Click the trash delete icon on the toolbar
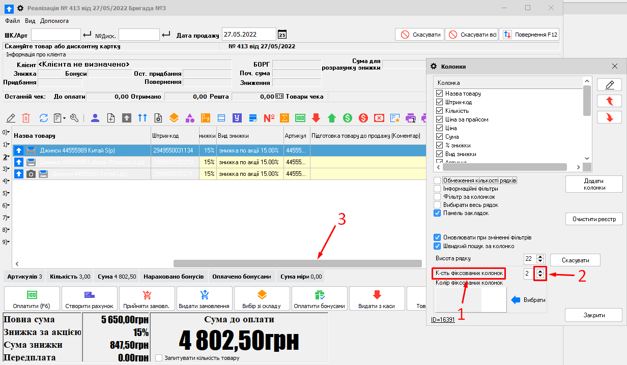This screenshot has height=365, width=627. pyautogui.click(x=26, y=117)
